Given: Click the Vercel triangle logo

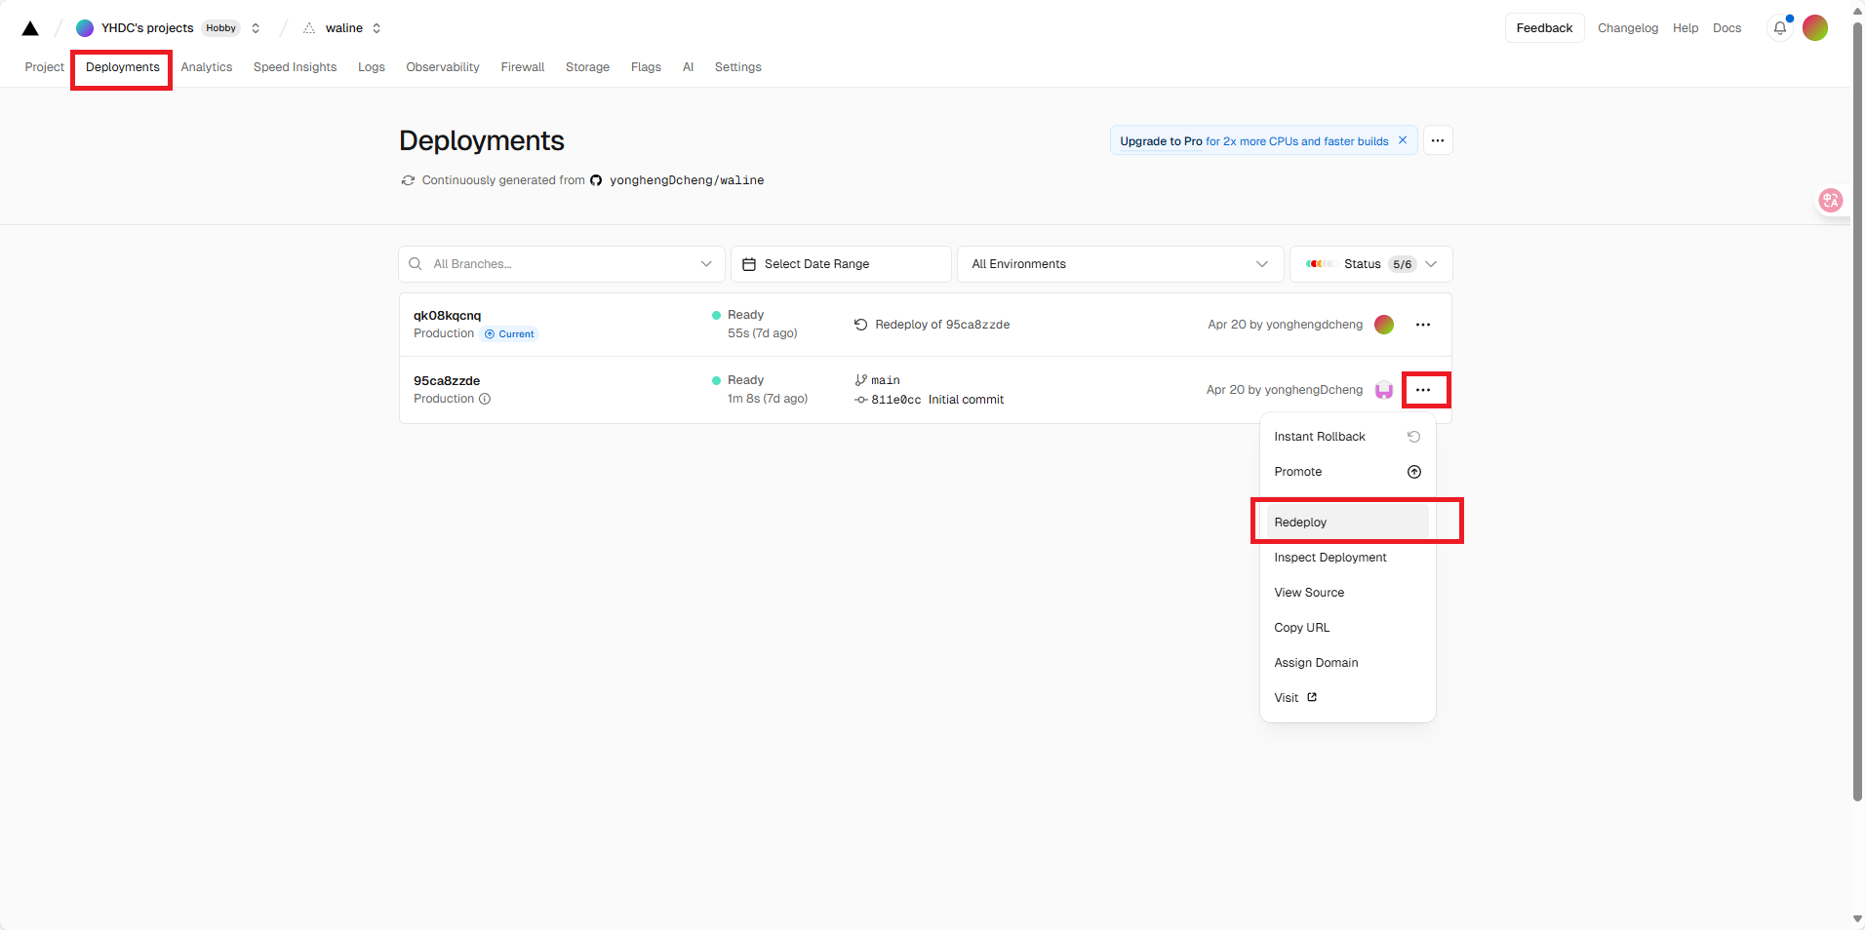Looking at the screenshot, I should click(x=30, y=28).
